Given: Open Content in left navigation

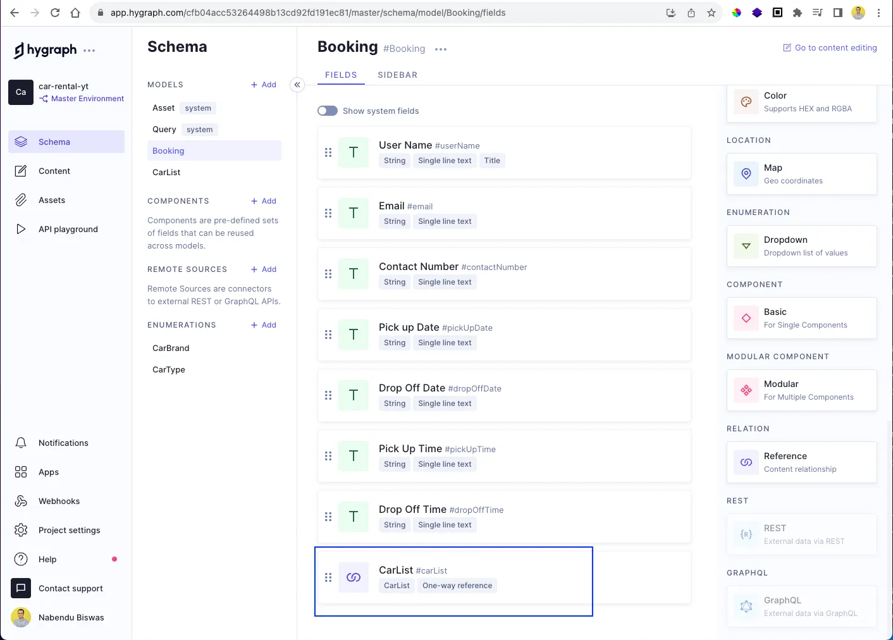Looking at the screenshot, I should [66, 171].
